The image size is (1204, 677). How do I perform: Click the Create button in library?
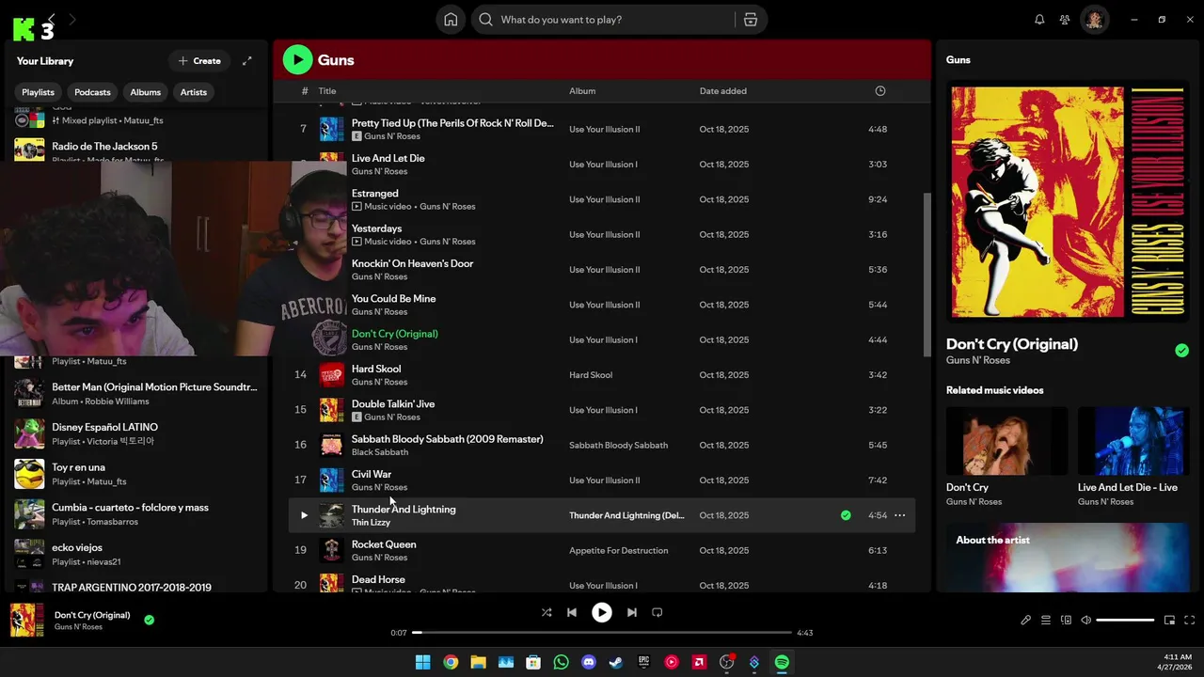click(199, 61)
